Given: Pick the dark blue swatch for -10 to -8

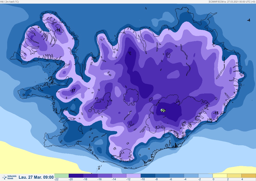Looking at the screenshot, I should [148, 176].
